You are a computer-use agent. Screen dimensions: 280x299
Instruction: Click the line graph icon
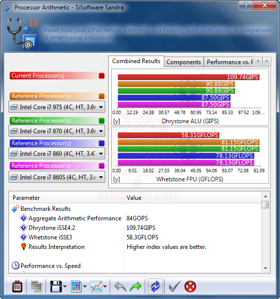click(96, 286)
